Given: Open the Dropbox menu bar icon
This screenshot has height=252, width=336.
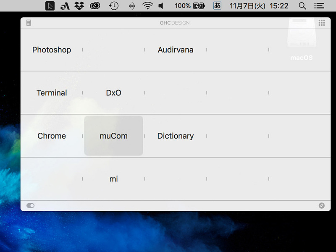Looking at the screenshot, I should pyautogui.click(x=79, y=6).
